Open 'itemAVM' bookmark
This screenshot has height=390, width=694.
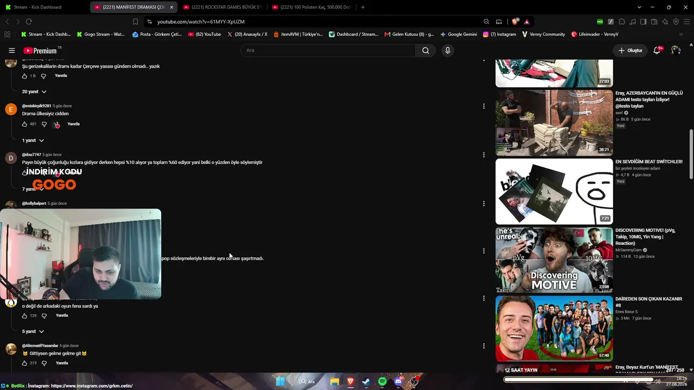point(298,34)
